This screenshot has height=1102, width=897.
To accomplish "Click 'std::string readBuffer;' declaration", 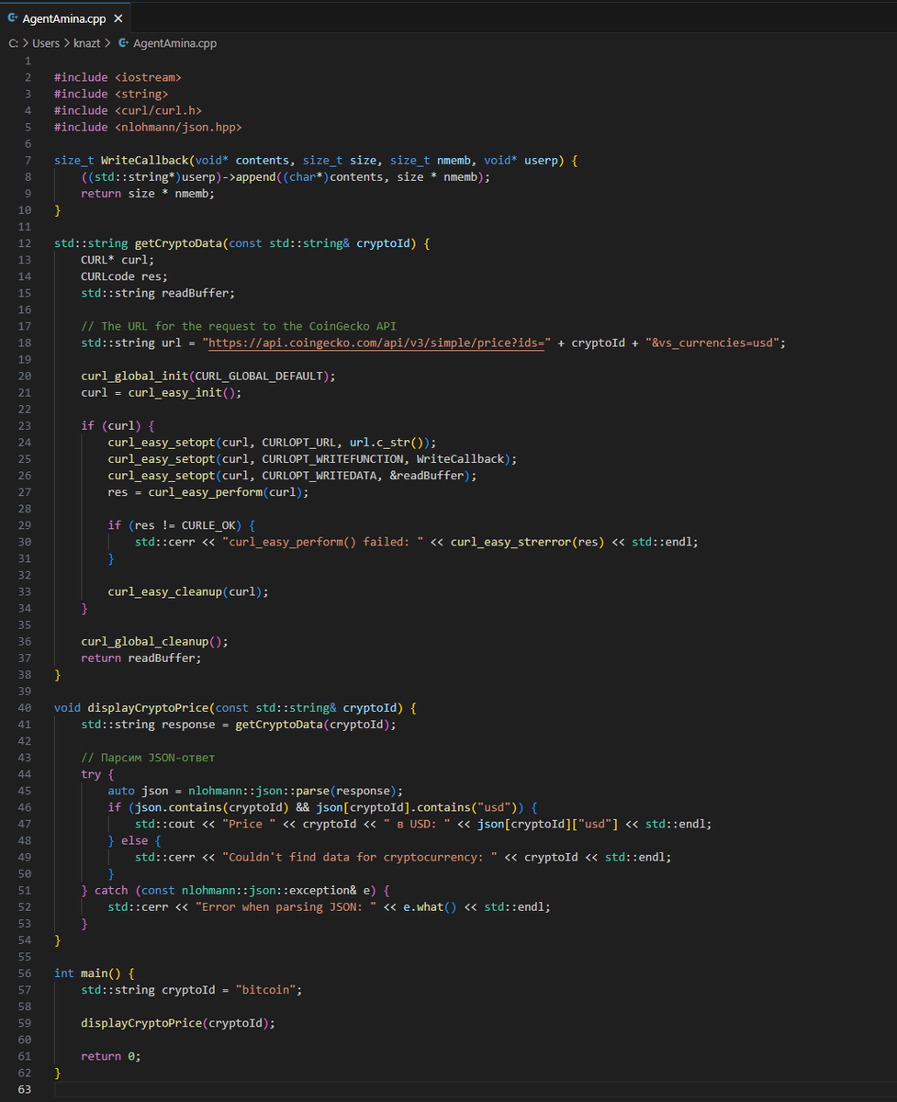I will [x=158, y=293].
